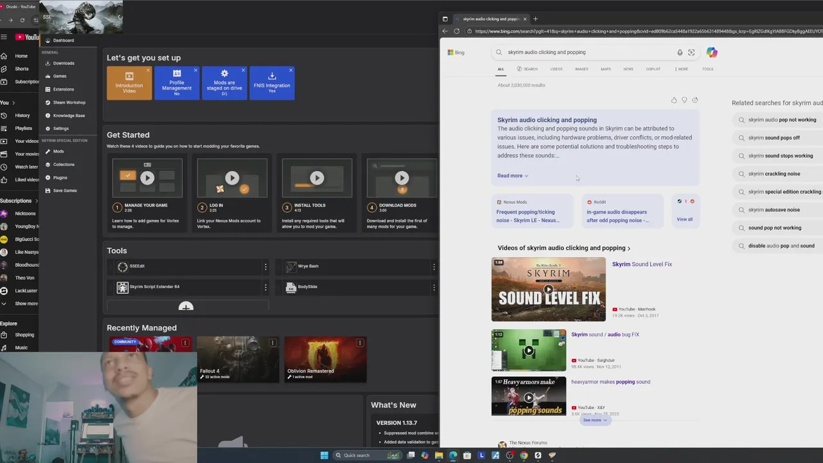
Task: Open Downloads page in Vortex sidebar
Action: [x=63, y=63]
